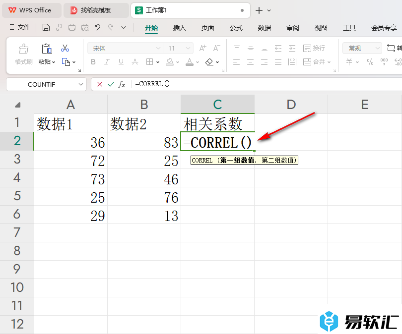
Task: Click the Clear eraser icon
Action: (209, 62)
